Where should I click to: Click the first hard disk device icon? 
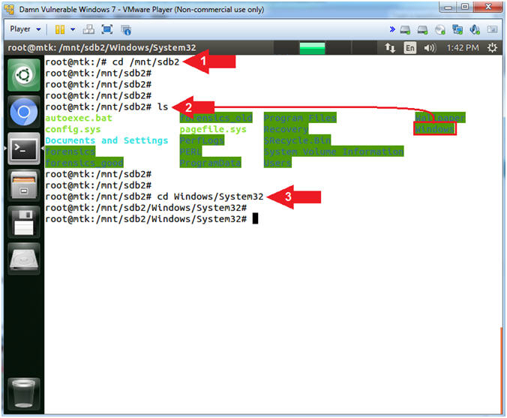405,30
